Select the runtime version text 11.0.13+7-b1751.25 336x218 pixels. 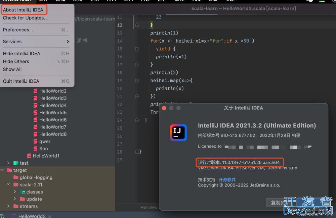tap(242, 162)
